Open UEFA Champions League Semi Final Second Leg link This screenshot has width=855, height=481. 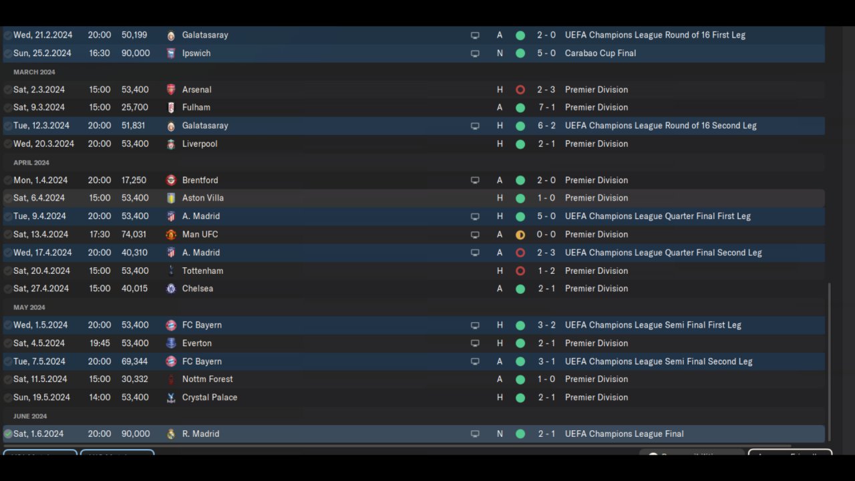659,361
